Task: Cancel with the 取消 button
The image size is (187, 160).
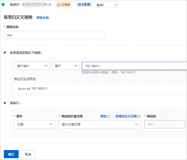Action: [x=28, y=154]
